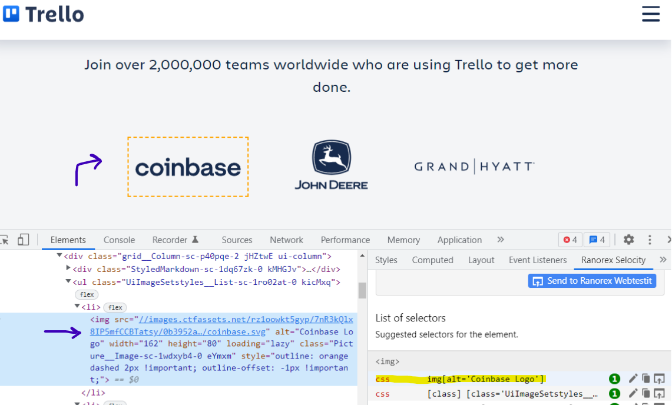Open the Event Listeners sidebar tab

coord(538,260)
